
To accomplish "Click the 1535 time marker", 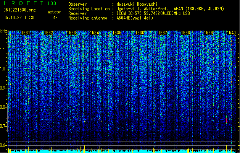I will point(117,33).
